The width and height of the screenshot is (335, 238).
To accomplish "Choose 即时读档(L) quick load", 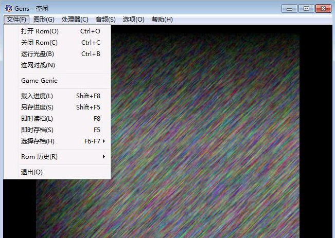I will tap(57, 118).
